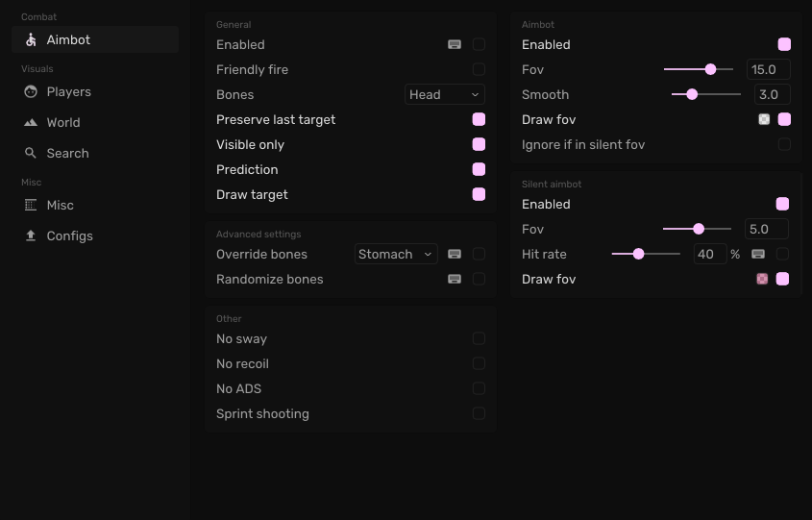Click keybind keyboard icon for Randomize bones
Viewport: 812px width, 520px height.
[455, 280]
